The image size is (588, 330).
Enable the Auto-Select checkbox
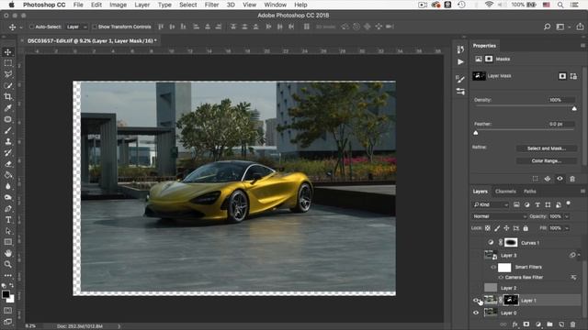pos(32,27)
